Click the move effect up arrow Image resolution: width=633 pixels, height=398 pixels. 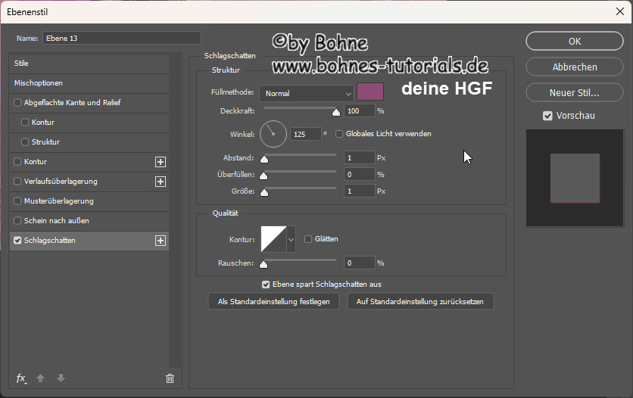42,378
